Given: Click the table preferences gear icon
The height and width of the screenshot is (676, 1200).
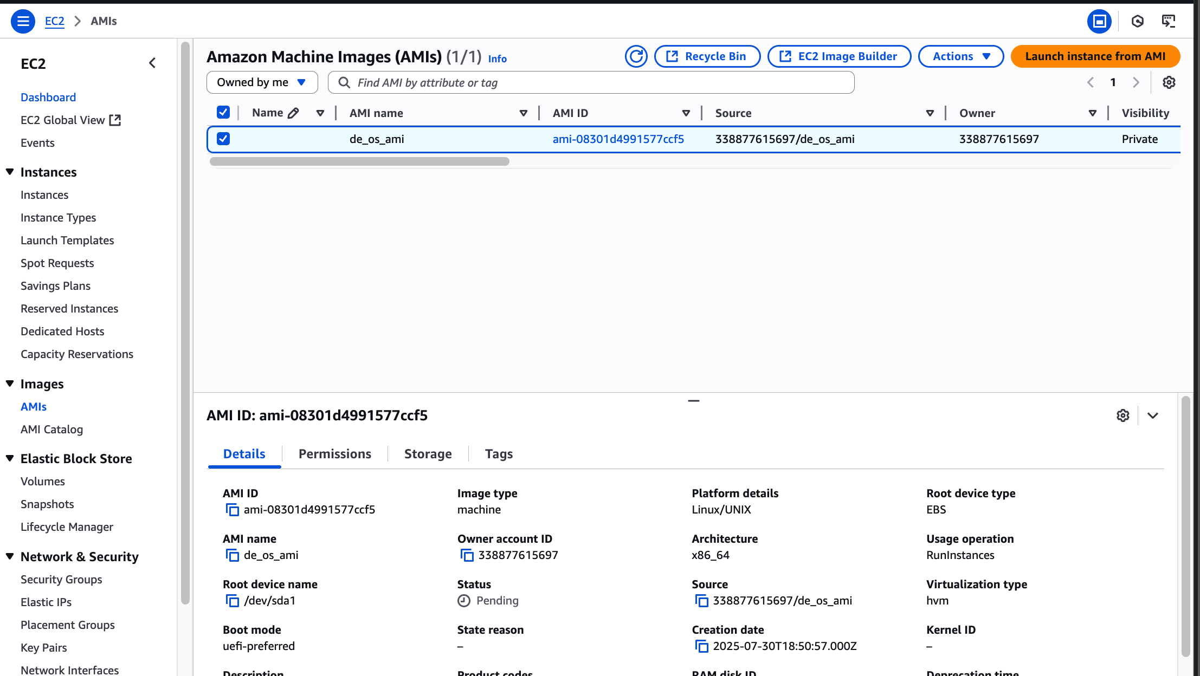Looking at the screenshot, I should pos(1169,82).
